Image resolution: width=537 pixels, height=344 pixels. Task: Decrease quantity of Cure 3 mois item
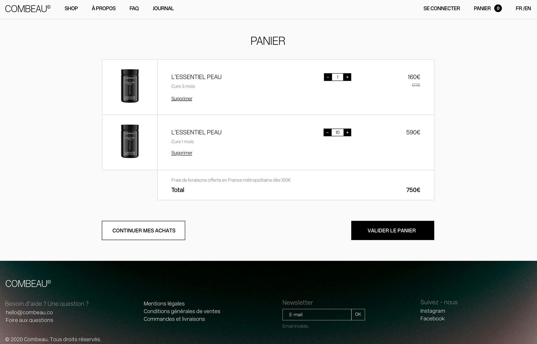[x=328, y=77]
